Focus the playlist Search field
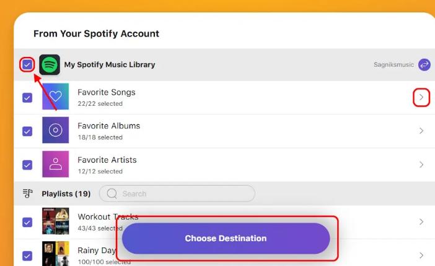This screenshot has height=266, width=435. coord(183,194)
